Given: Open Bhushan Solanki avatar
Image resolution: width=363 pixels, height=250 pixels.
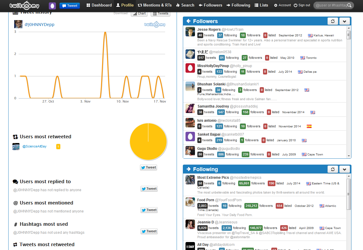Looking at the screenshot, I should pos(190,86).
